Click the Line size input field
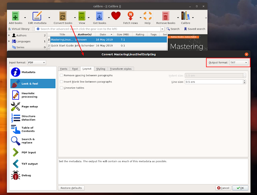257x195 pixels. 214,82
